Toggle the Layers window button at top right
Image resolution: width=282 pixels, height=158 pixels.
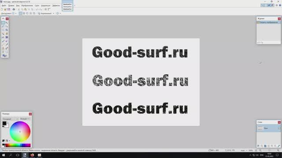(269, 5)
